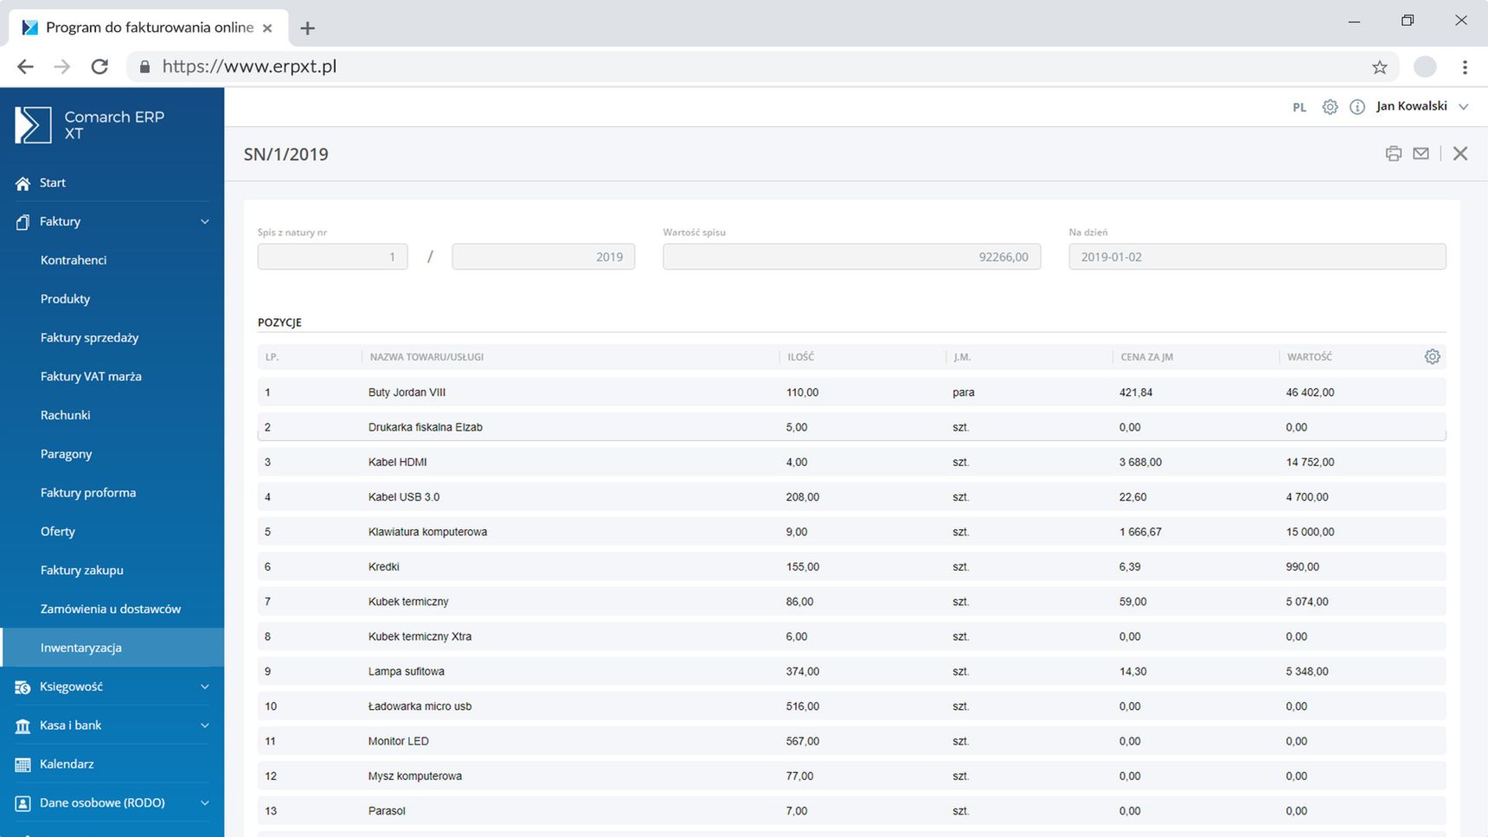The width and height of the screenshot is (1488, 837).
Task: Click Wartość spisu field 92266,00
Action: tap(852, 257)
